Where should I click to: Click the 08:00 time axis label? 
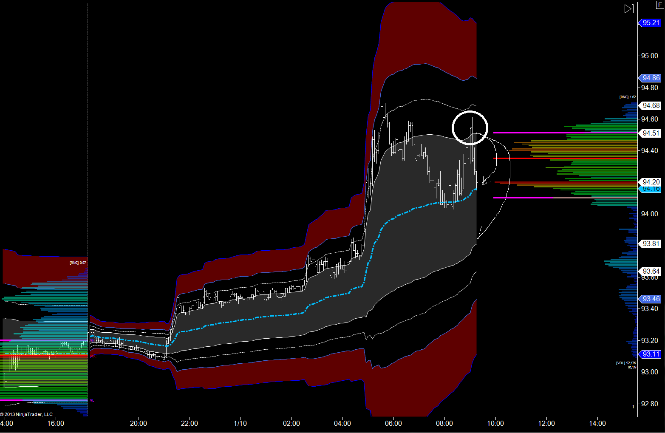click(x=444, y=423)
